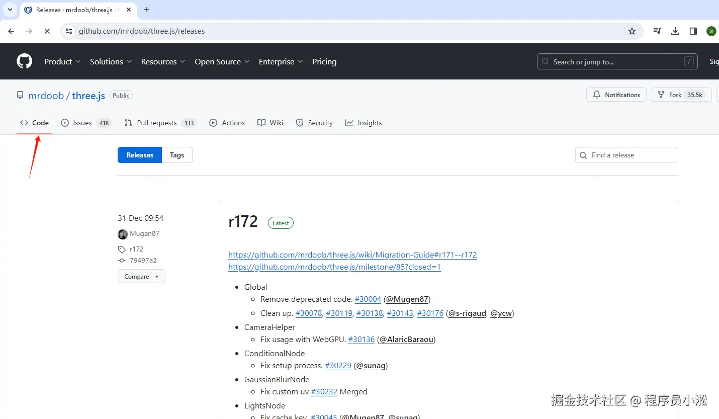This screenshot has height=419, width=719.
Task: Switch to the Code tab
Action: click(34, 123)
